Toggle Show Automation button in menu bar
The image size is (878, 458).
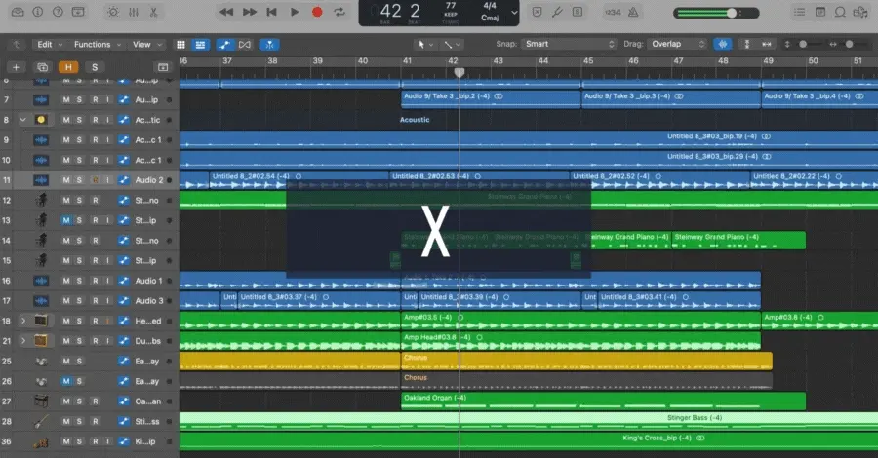225,45
